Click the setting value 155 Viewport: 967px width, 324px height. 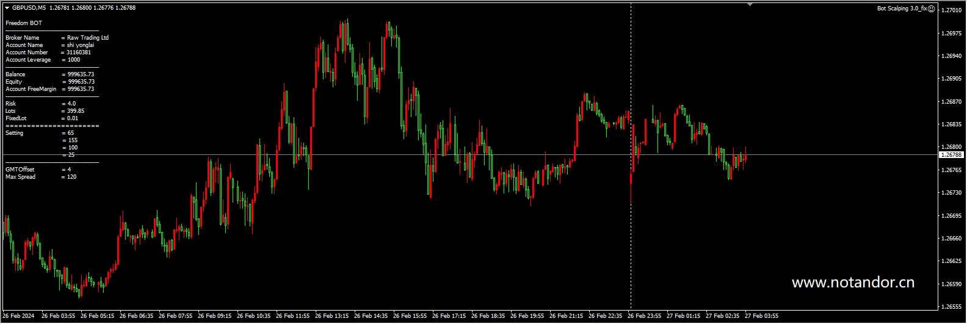coord(73,140)
